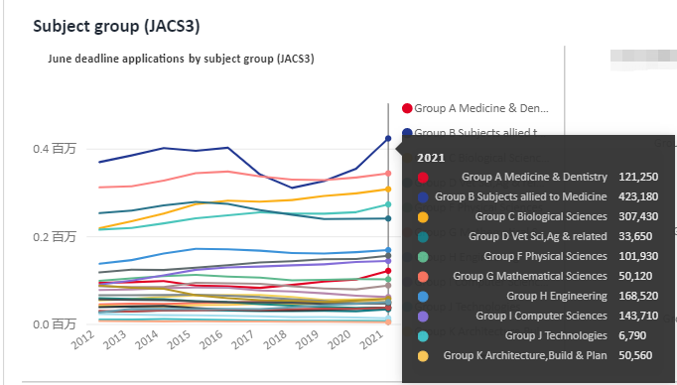Click the June deadline applications chart title
This screenshot has width=677, height=385.
point(181,59)
